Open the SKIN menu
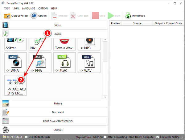Viewport: 185px width, 140px height. pos(16,9)
